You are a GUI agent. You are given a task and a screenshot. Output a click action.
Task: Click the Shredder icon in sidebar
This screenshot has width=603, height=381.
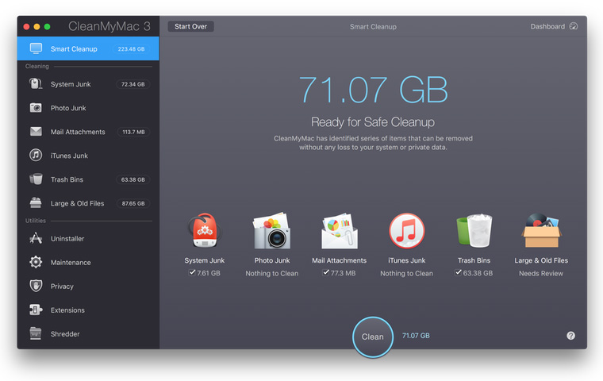(36, 333)
